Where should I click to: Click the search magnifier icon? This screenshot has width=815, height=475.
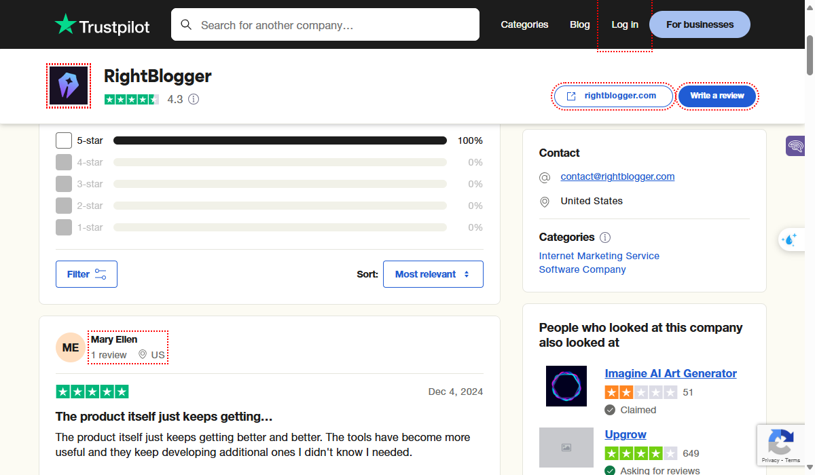pyautogui.click(x=186, y=25)
